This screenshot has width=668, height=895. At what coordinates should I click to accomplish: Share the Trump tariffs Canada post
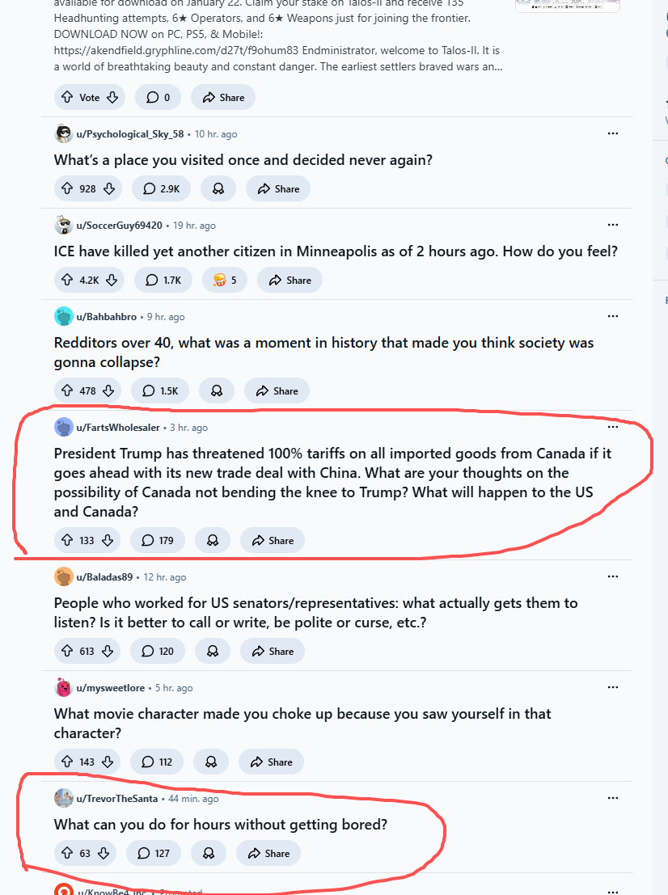tap(273, 541)
